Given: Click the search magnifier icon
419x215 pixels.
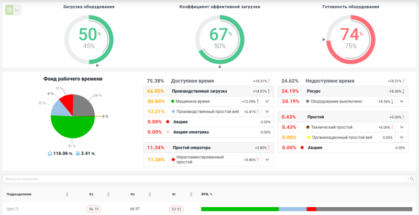Looking at the screenshot, I should point(412,179).
